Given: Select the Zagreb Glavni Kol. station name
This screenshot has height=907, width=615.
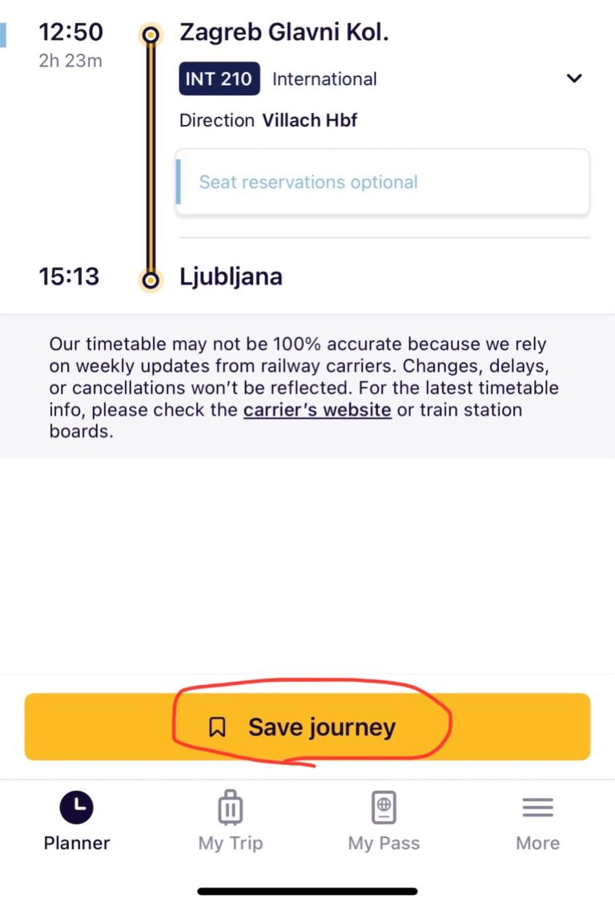Looking at the screenshot, I should point(284,33).
